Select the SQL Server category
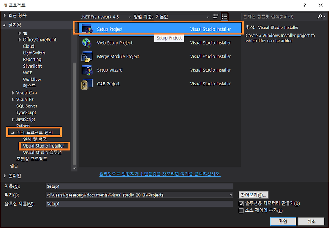The width and height of the screenshot is (329, 228). click(x=27, y=106)
